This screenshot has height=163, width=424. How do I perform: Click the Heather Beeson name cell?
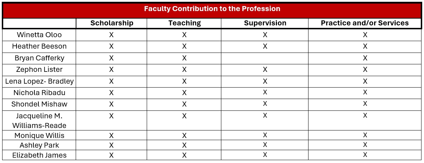pyautogui.click(x=39, y=46)
